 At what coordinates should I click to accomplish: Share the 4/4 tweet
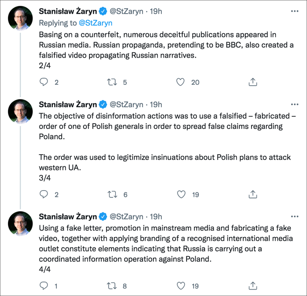253,286
